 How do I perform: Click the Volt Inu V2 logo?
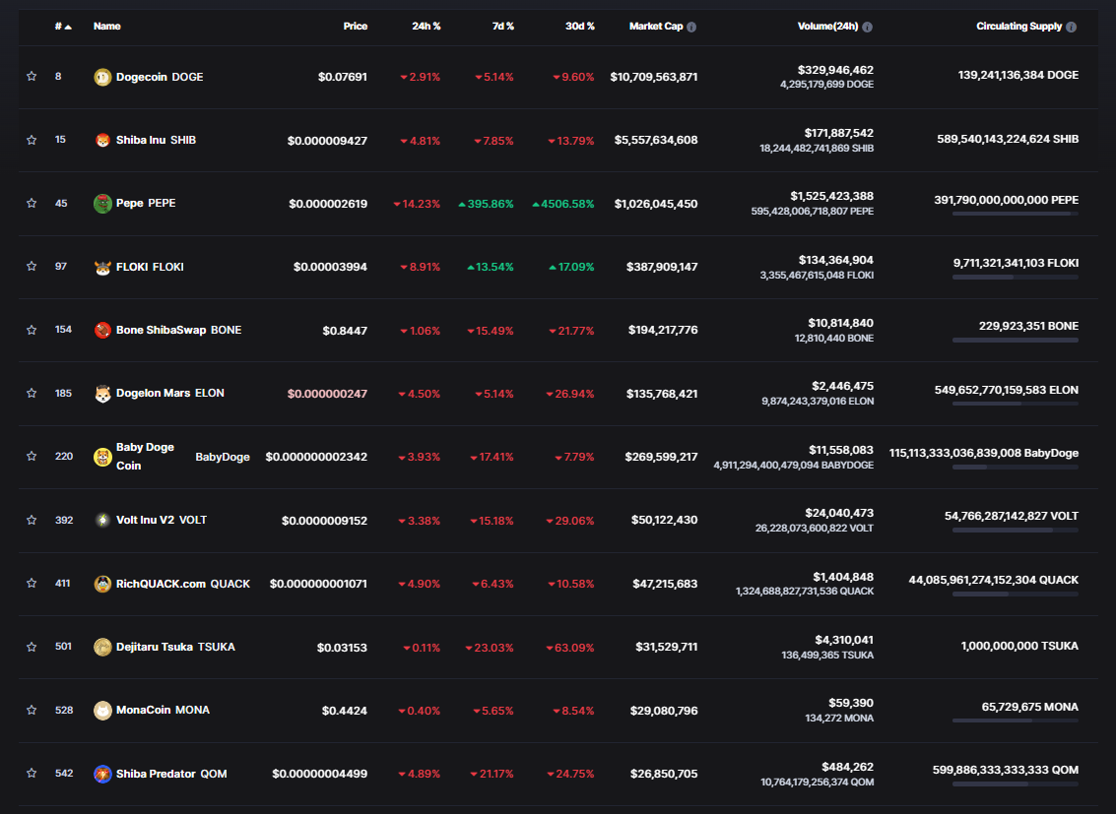(102, 520)
